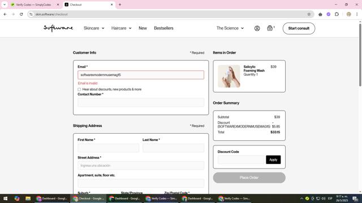Click the SOFTWAREXMODERNMUSEMAG15 discount label
Screen dimensions: 362x203
244,126
